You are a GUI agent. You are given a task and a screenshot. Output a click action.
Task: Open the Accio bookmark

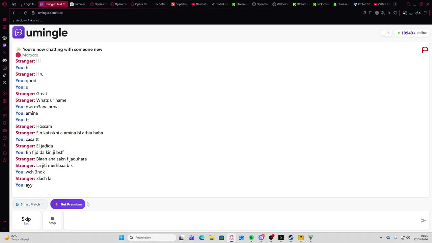tap(27, 20)
